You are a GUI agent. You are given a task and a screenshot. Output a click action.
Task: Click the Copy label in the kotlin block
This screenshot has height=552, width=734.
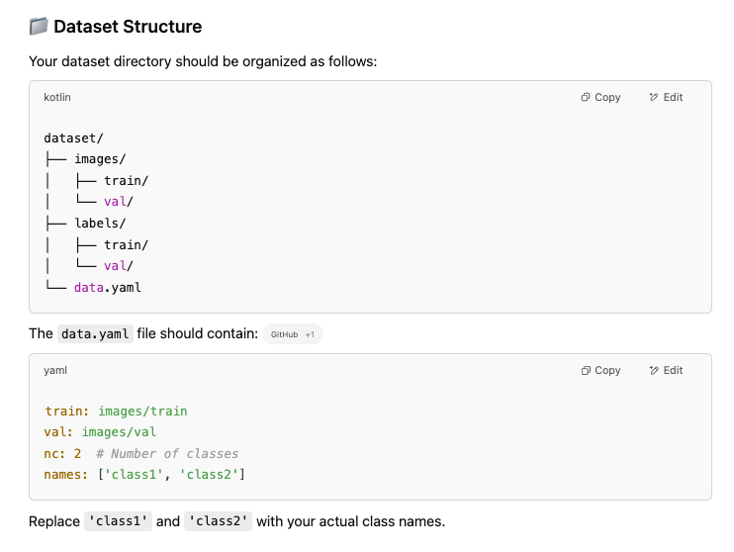[607, 97]
